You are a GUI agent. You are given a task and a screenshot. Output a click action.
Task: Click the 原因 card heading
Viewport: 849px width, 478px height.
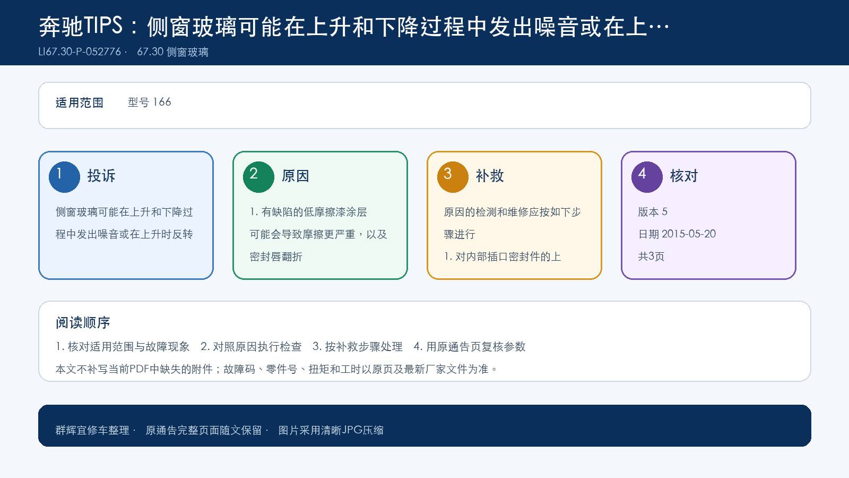click(x=296, y=176)
